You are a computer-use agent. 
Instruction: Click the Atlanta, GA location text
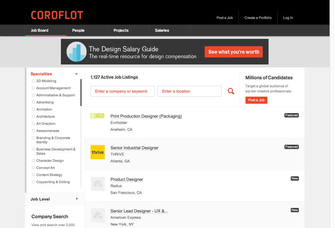tap(120, 161)
